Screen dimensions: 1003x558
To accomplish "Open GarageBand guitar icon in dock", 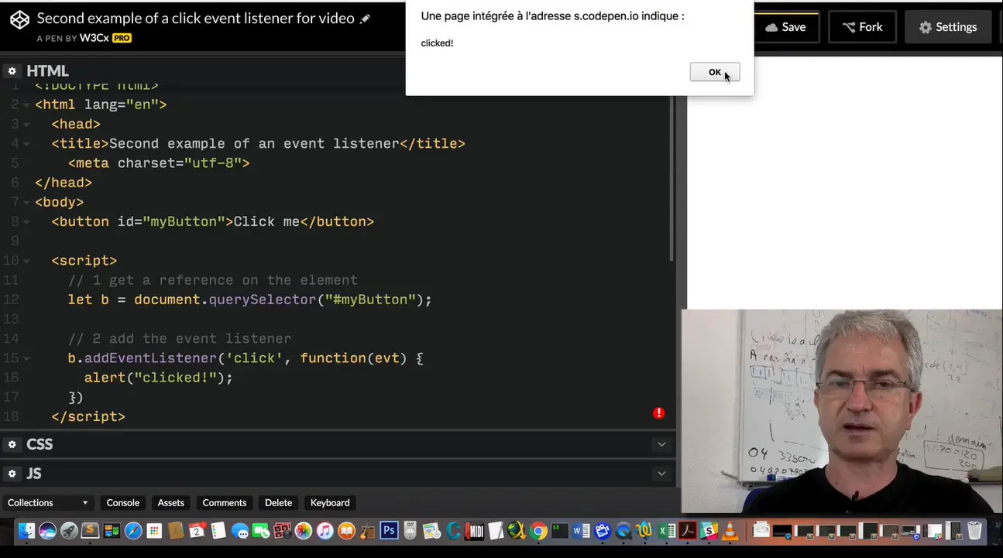I will coord(366,531).
